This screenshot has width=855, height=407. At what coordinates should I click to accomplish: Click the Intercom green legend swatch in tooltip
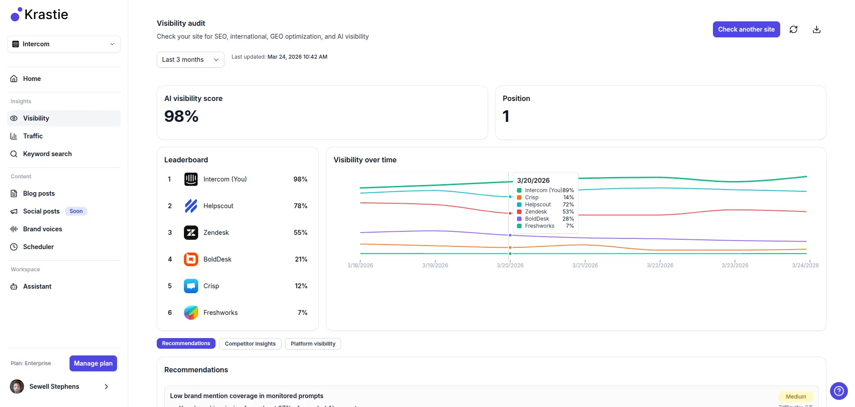(519, 190)
